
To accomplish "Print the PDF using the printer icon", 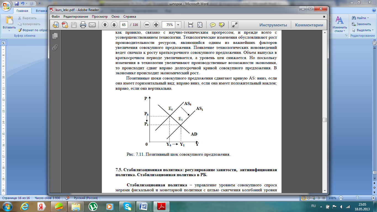I will click(x=83, y=25).
